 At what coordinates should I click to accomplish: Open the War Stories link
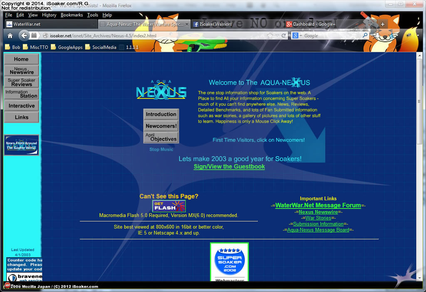point(318,218)
